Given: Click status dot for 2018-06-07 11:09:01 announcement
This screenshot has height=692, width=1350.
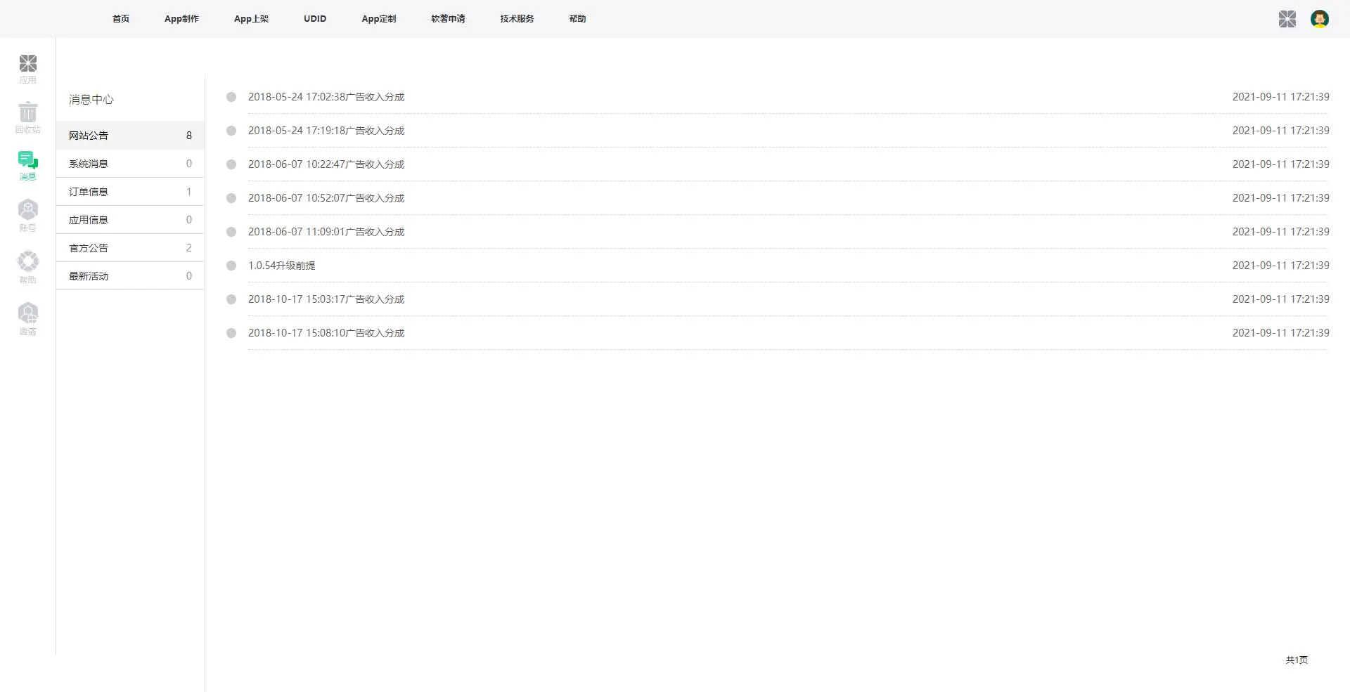Looking at the screenshot, I should coord(231,232).
